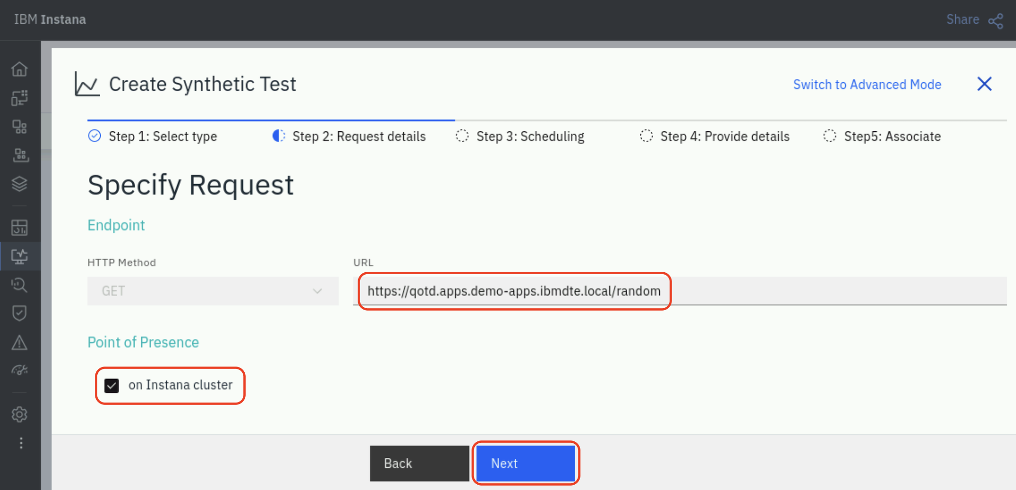Image resolution: width=1016 pixels, height=490 pixels.
Task: Open the Settings gear icon
Action: coord(19,415)
